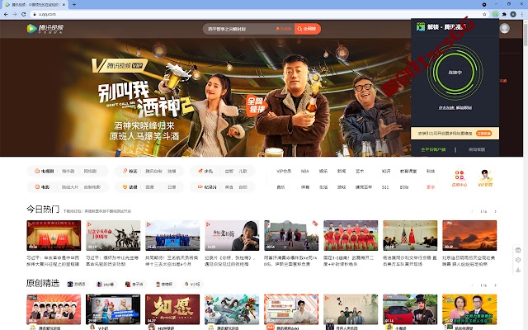Open a new browser tab with plus
This screenshot has height=330, width=528.
[74, 4]
